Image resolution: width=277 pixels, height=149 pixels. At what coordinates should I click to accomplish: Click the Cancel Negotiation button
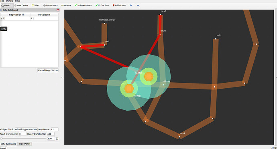point(48,70)
